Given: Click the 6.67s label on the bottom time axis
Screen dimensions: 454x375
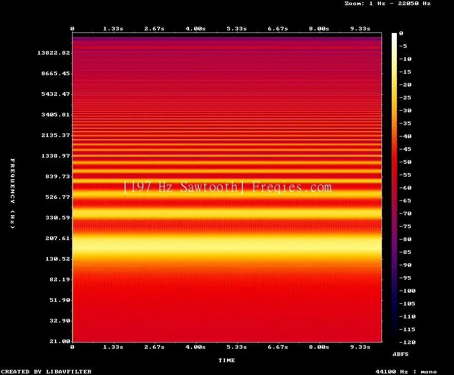Looking at the screenshot, I should coord(277,347).
